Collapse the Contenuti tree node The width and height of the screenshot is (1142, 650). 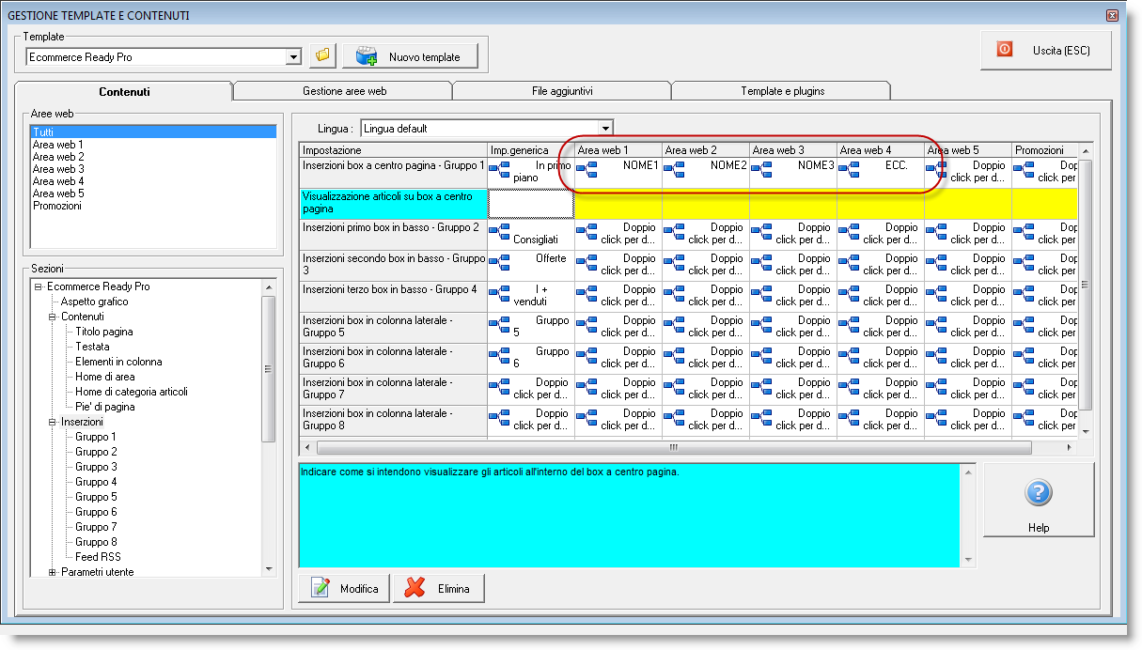click(x=53, y=317)
